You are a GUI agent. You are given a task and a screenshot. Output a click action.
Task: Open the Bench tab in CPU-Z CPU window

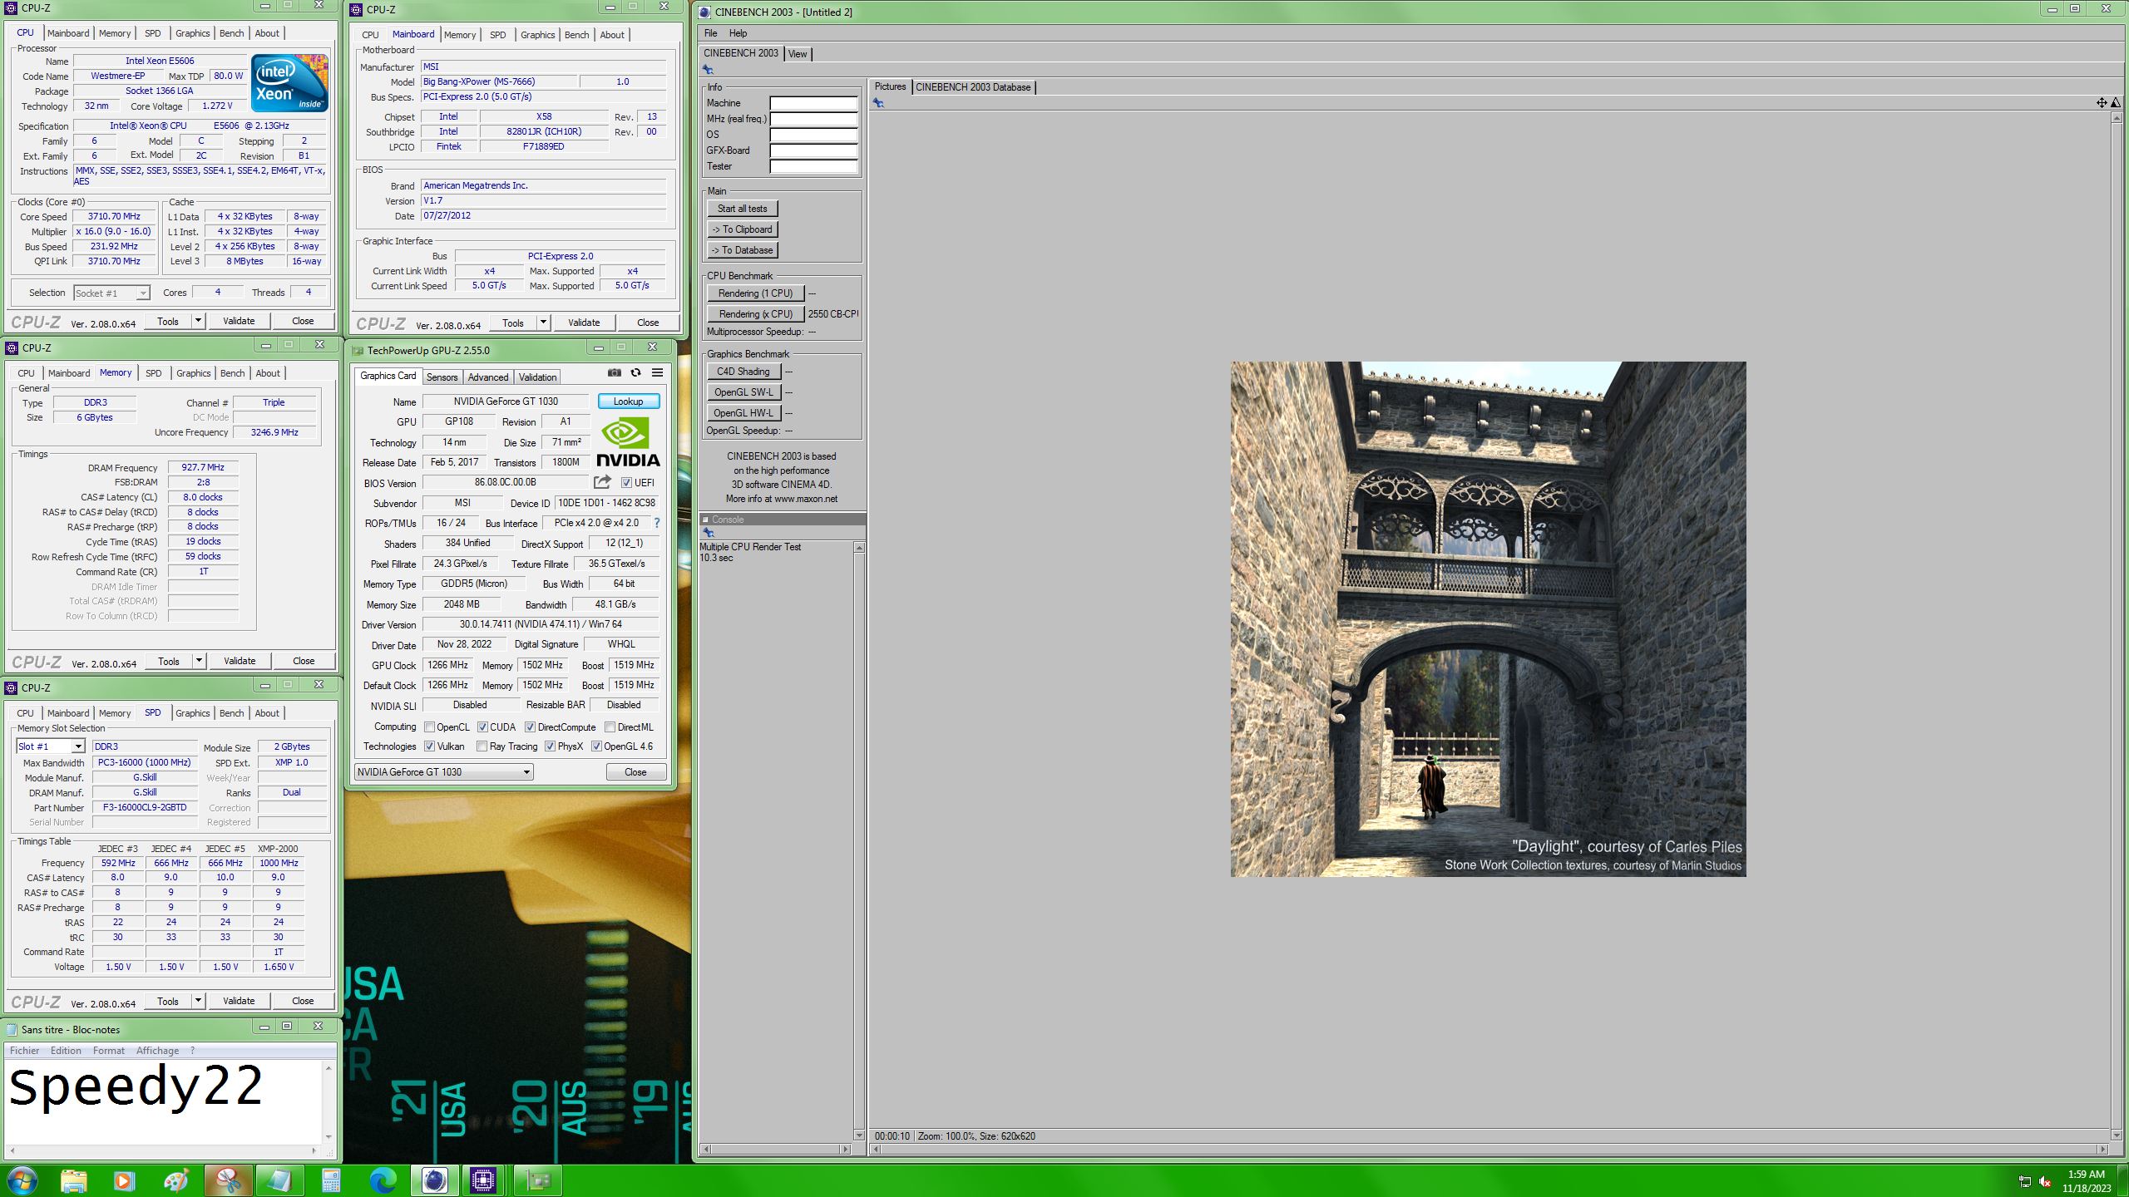[232, 33]
